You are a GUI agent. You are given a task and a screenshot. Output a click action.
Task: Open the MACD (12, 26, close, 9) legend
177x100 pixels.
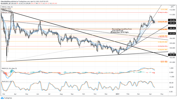coord(8,68)
